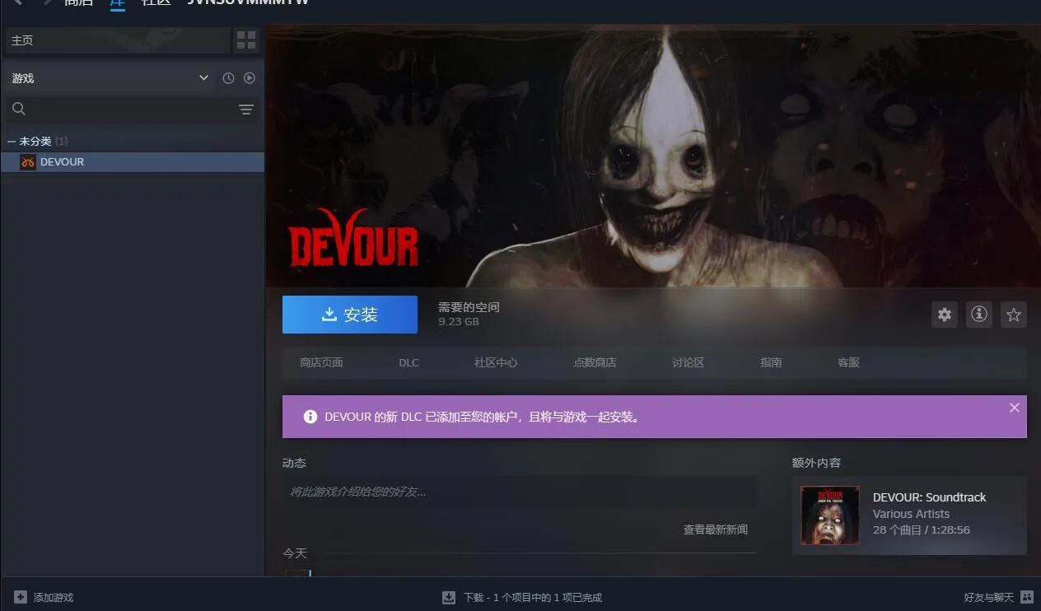
Task: Show game info via the info icon
Action: point(979,315)
